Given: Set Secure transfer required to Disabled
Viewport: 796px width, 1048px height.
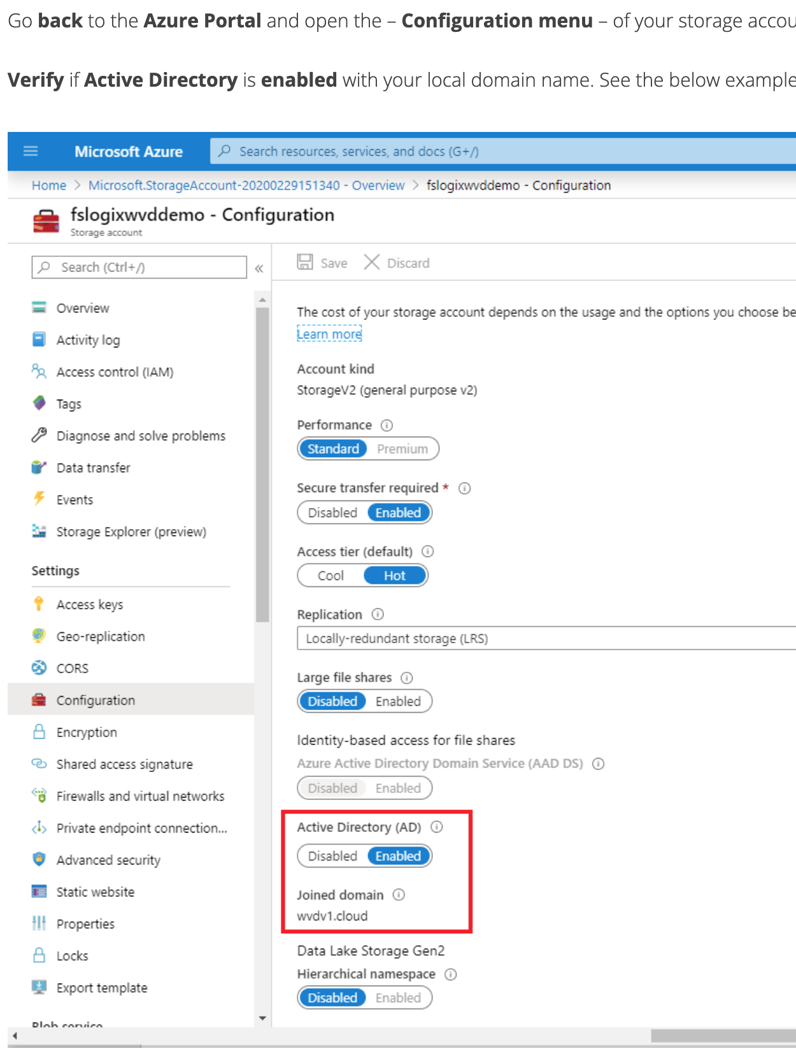Looking at the screenshot, I should click(x=332, y=513).
